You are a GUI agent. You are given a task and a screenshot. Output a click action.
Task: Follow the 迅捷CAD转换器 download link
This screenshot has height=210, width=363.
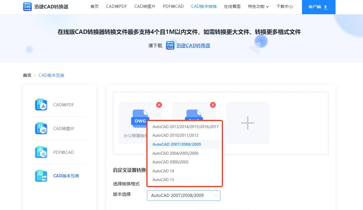tap(193, 45)
